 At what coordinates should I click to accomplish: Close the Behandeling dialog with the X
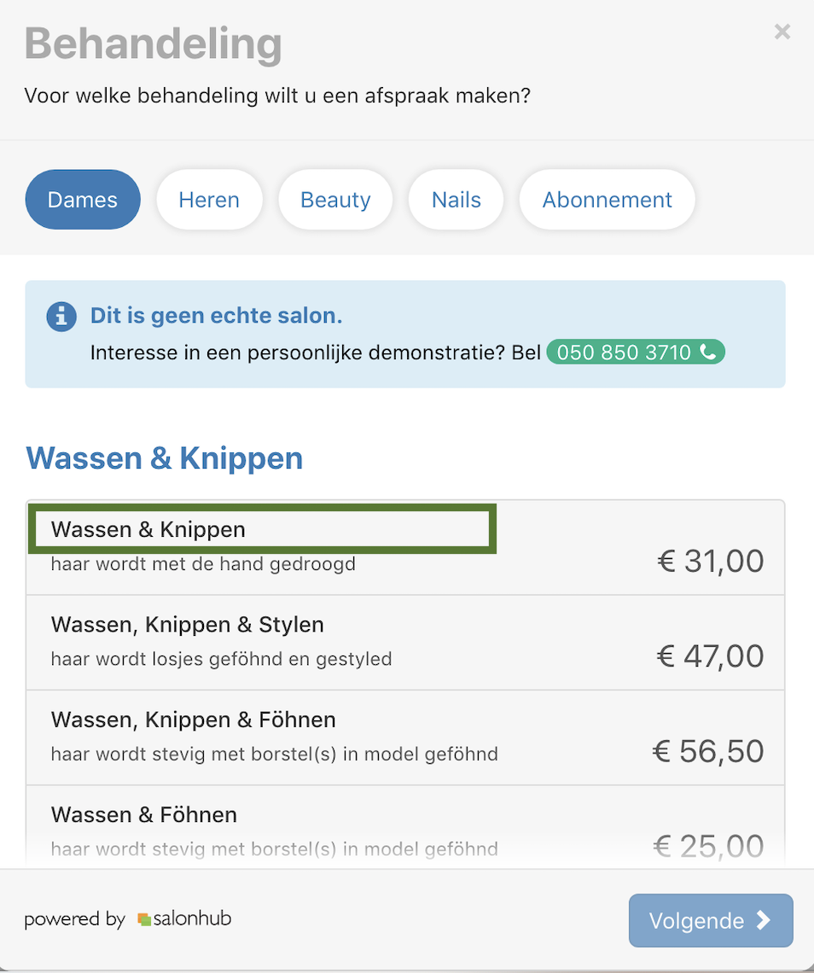(x=782, y=32)
